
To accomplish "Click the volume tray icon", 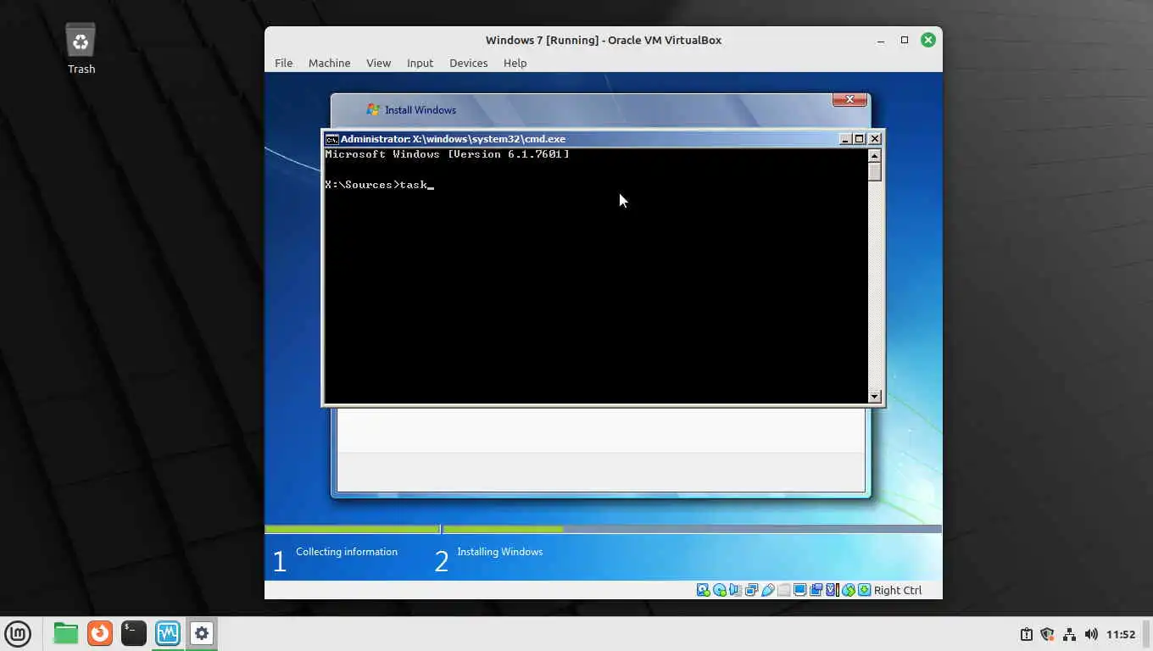I will (1091, 634).
